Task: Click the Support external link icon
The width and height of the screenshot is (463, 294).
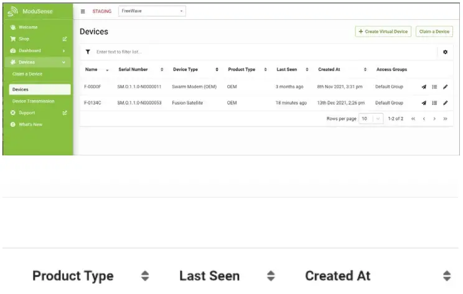Action: [65, 113]
